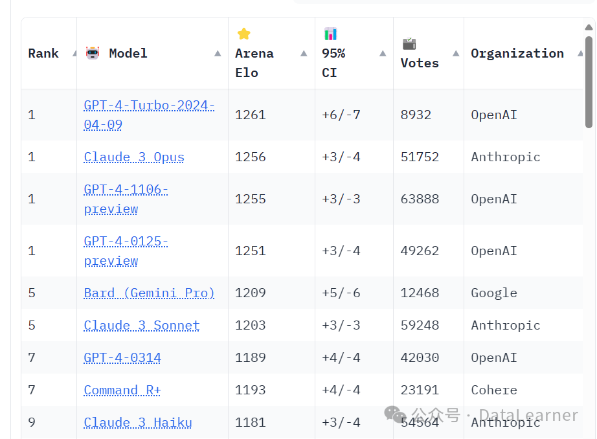597x439 pixels.
Task: Sort by Votes column arrow
Action: point(456,54)
